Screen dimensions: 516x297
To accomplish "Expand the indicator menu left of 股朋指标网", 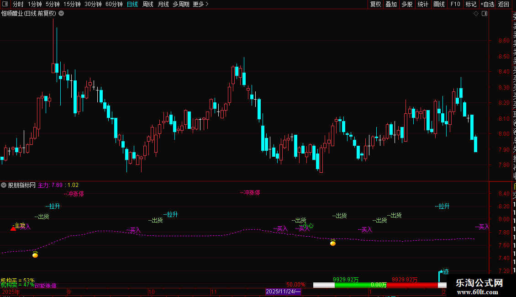I will point(4,185).
